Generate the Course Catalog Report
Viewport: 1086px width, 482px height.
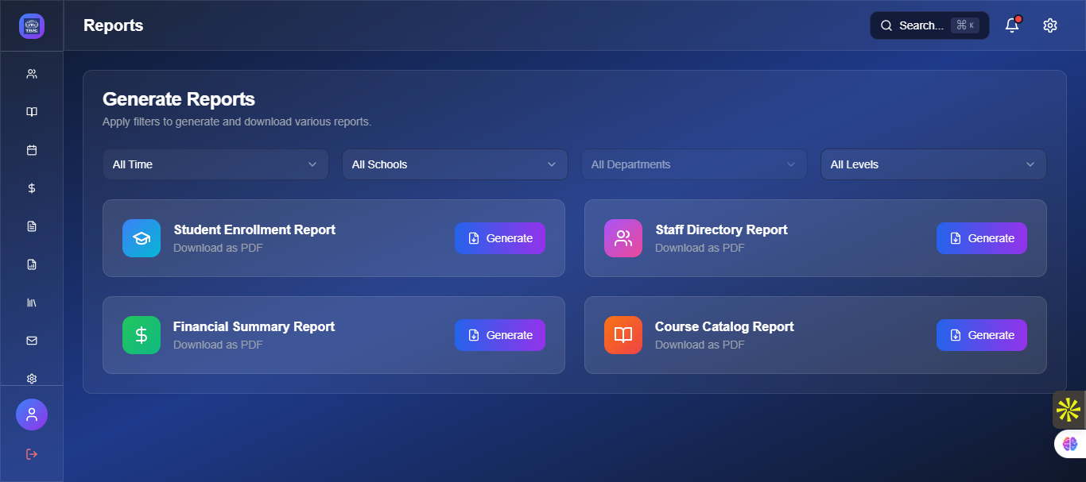coord(981,335)
